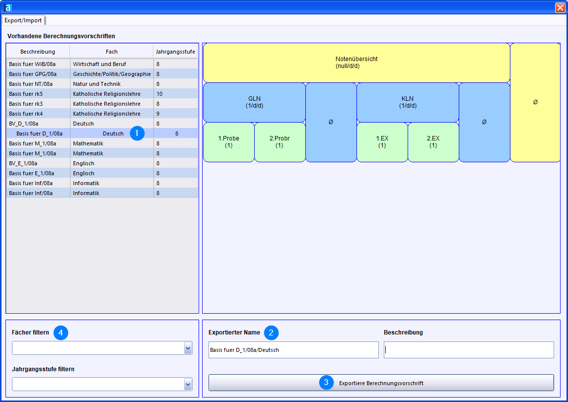Screen dimensions: 568x402
Task: Click Exportiere Berechnungsvorschrift button
Action: tap(381, 383)
